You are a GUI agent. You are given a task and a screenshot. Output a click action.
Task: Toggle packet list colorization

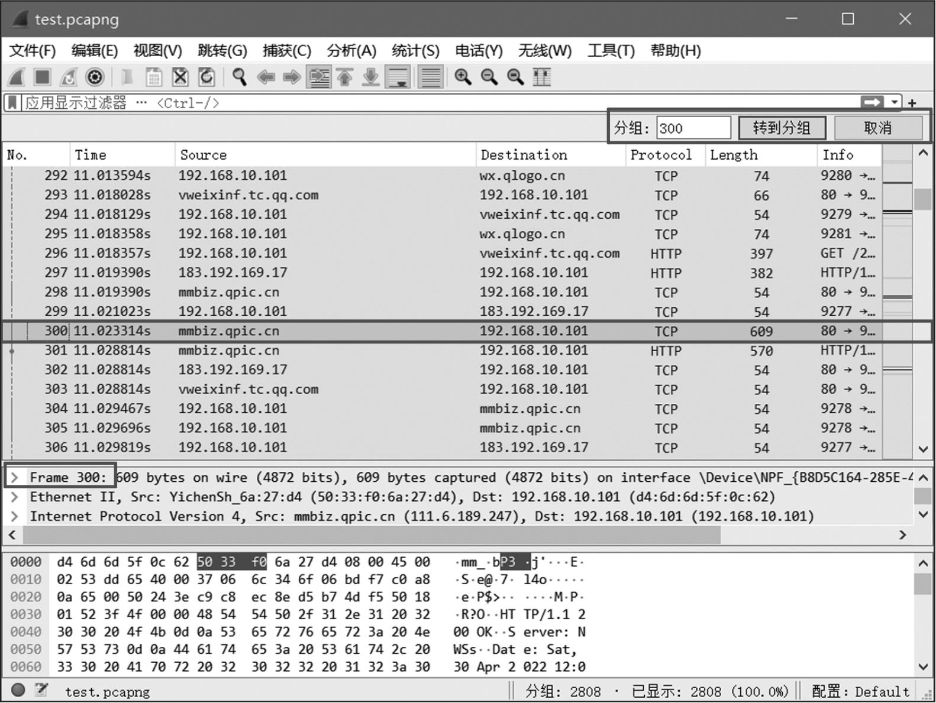pyautogui.click(x=431, y=77)
